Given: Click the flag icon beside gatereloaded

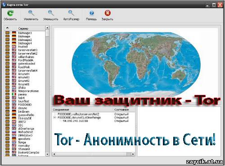Looking at the screenshot, I should pyautogui.click(x=14, y=64).
